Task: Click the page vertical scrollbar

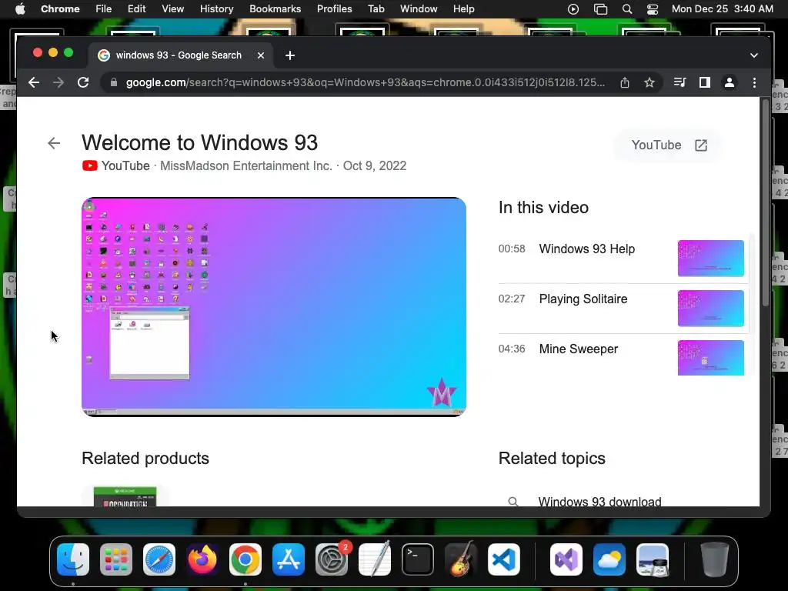Action: tap(766, 203)
